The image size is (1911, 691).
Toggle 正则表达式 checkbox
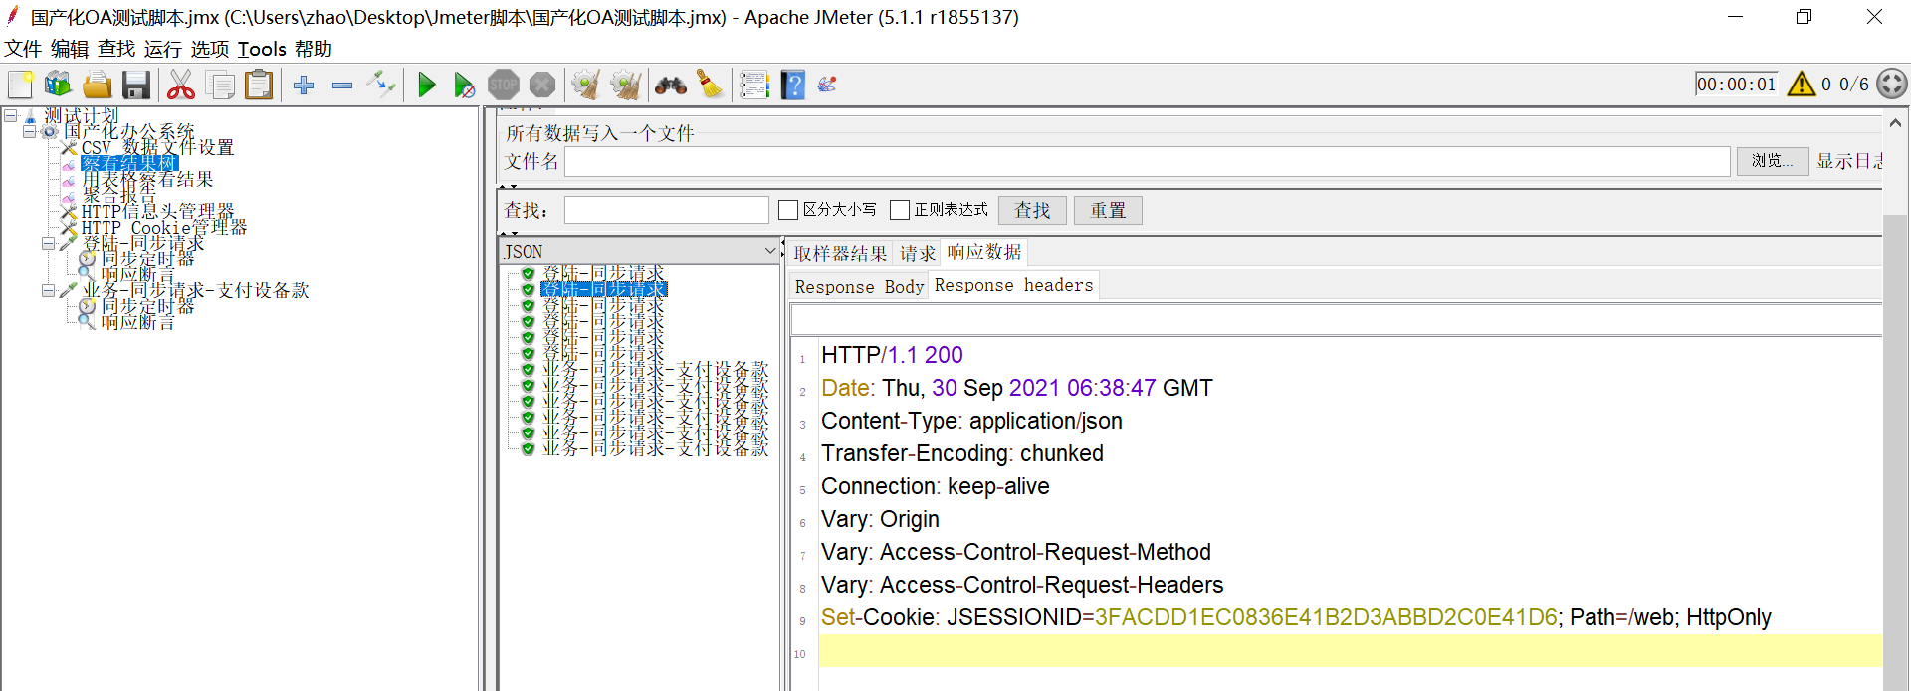pyautogui.click(x=900, y=210)
